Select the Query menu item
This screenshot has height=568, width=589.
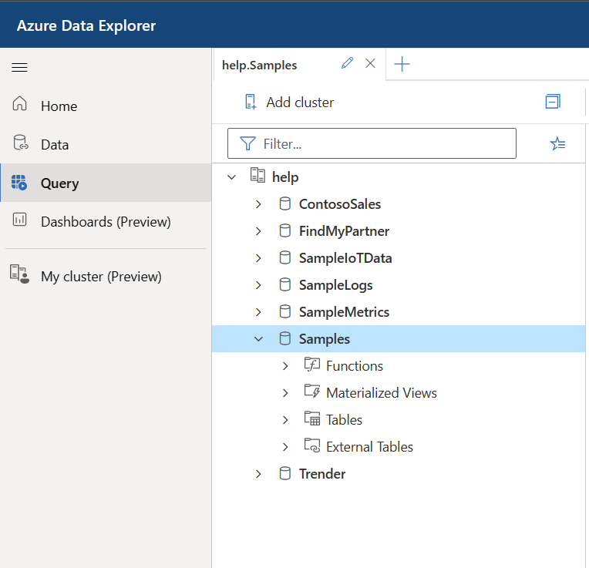click(x=106, y=183)
